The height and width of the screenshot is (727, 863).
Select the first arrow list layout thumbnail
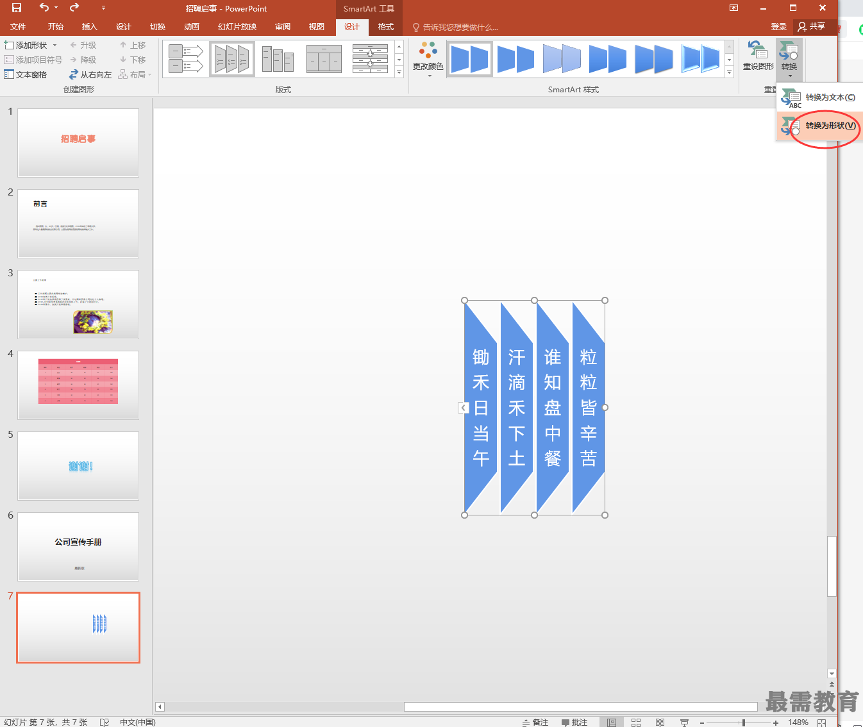tap(186, 59)
